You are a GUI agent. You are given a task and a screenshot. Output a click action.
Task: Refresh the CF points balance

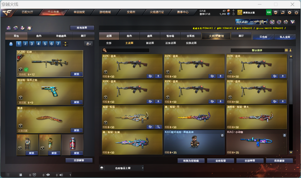[x=234, y=14]
